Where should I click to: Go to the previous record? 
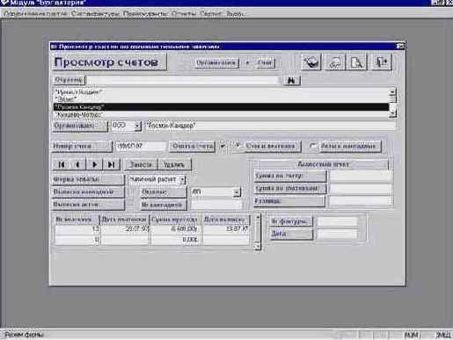(x=77, y=164)
